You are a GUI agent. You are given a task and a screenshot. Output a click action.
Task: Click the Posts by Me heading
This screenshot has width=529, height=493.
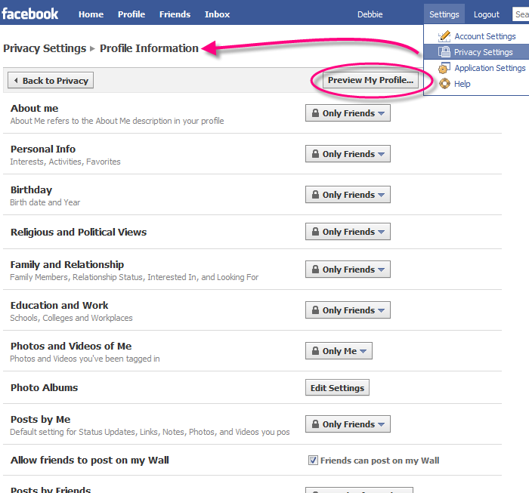(x=41, y=420)
